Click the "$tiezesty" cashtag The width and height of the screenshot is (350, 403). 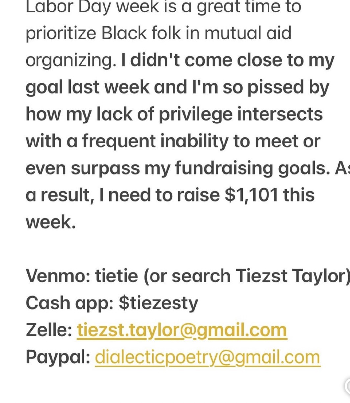pyautogui.click(x=158, y=303)
